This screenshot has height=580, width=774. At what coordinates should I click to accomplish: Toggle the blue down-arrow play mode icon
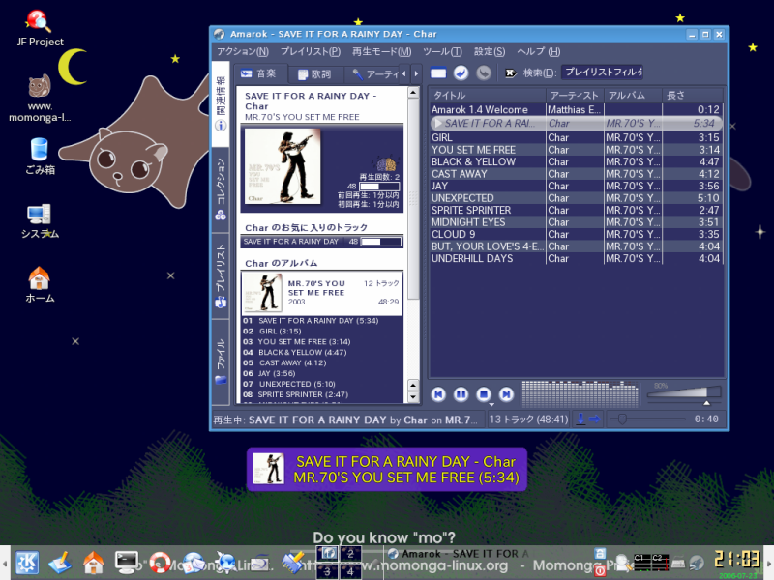(581, 420)
